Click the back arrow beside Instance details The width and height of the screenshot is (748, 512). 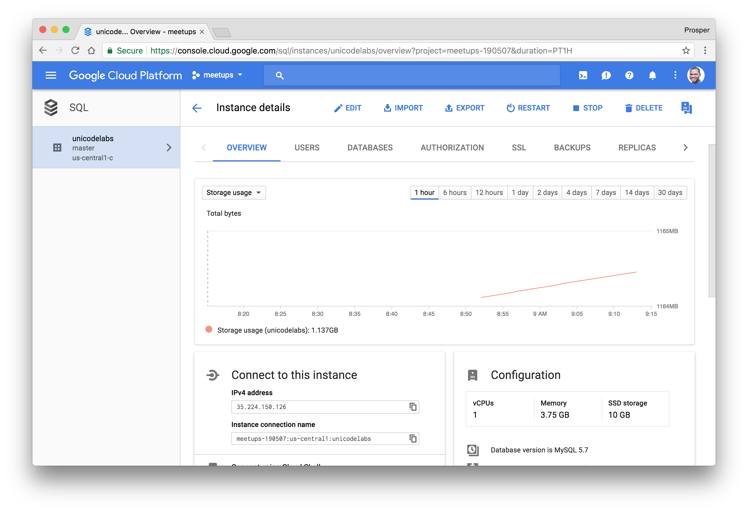[x=197, y=108]
